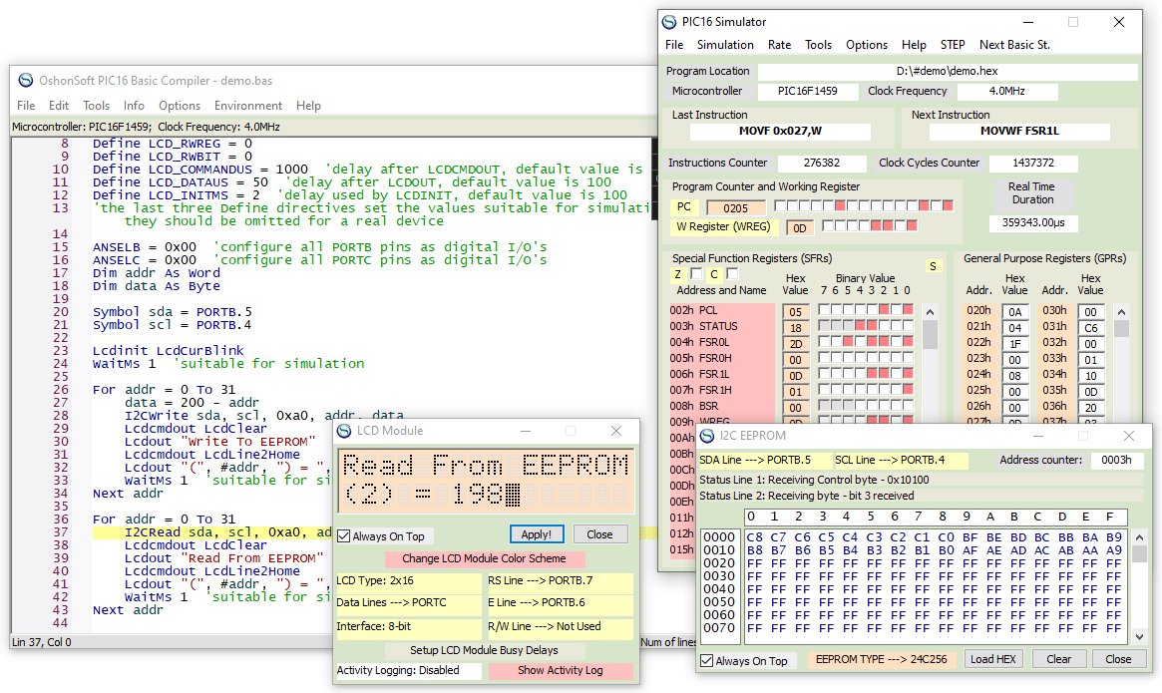
Task: Open Help menu in PIC16 Simulator
Action: click(x=914, y=45)
